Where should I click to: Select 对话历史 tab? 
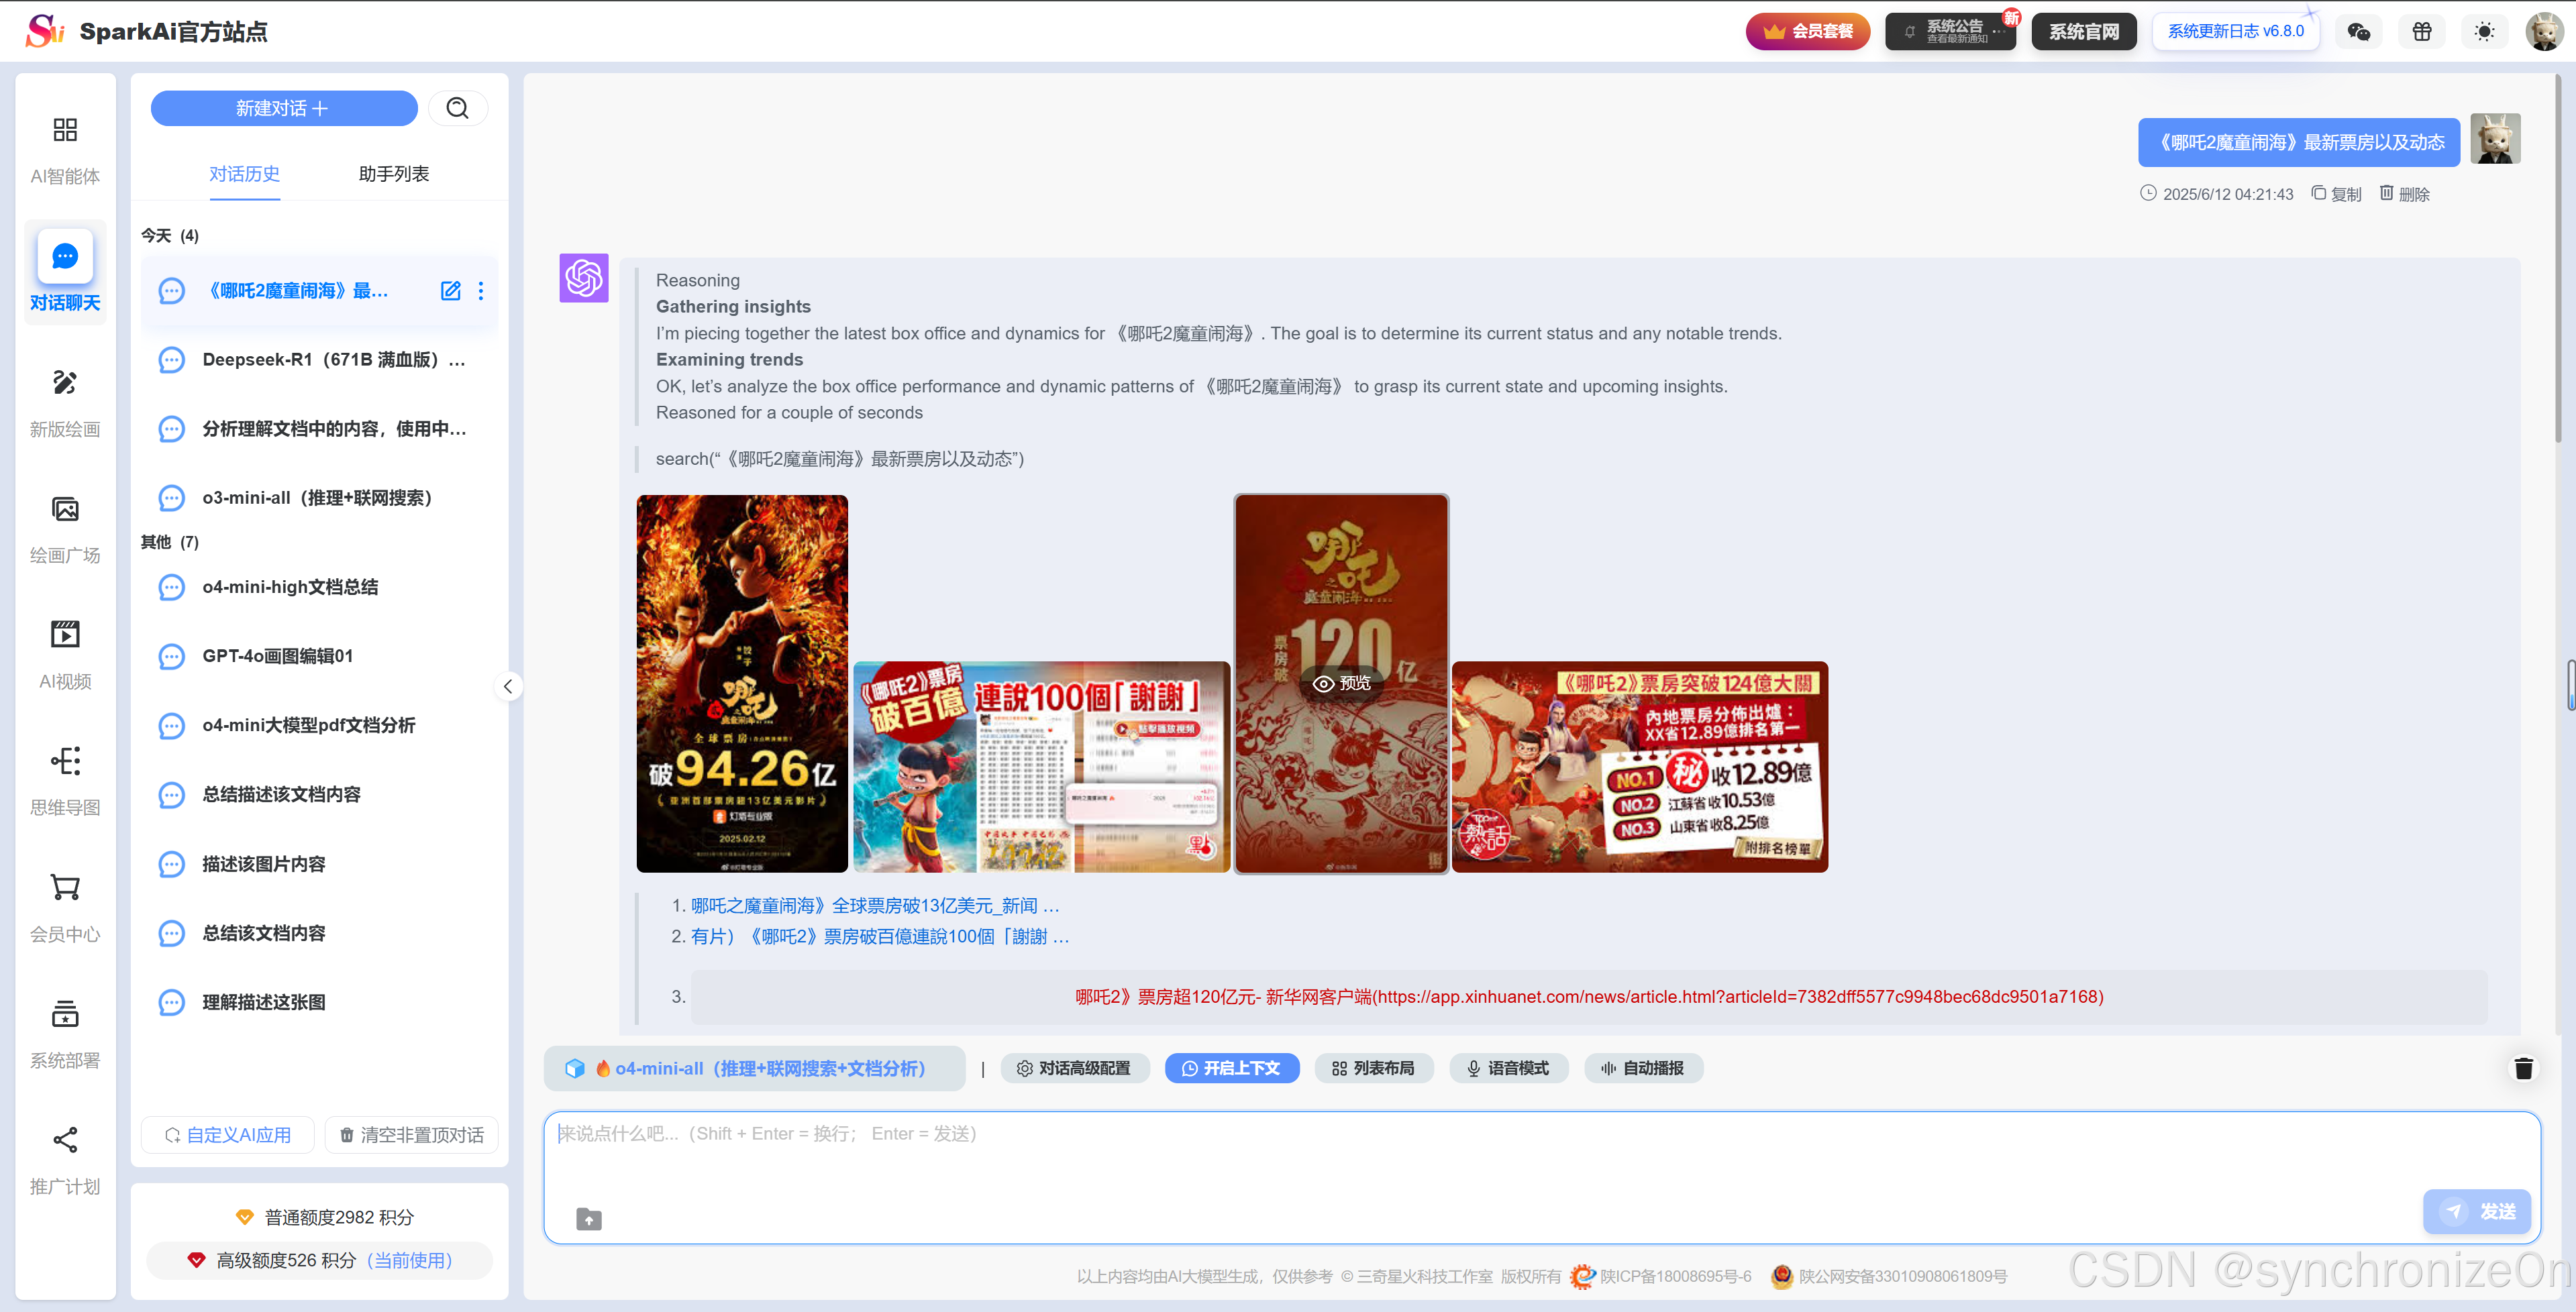(244, 174)
